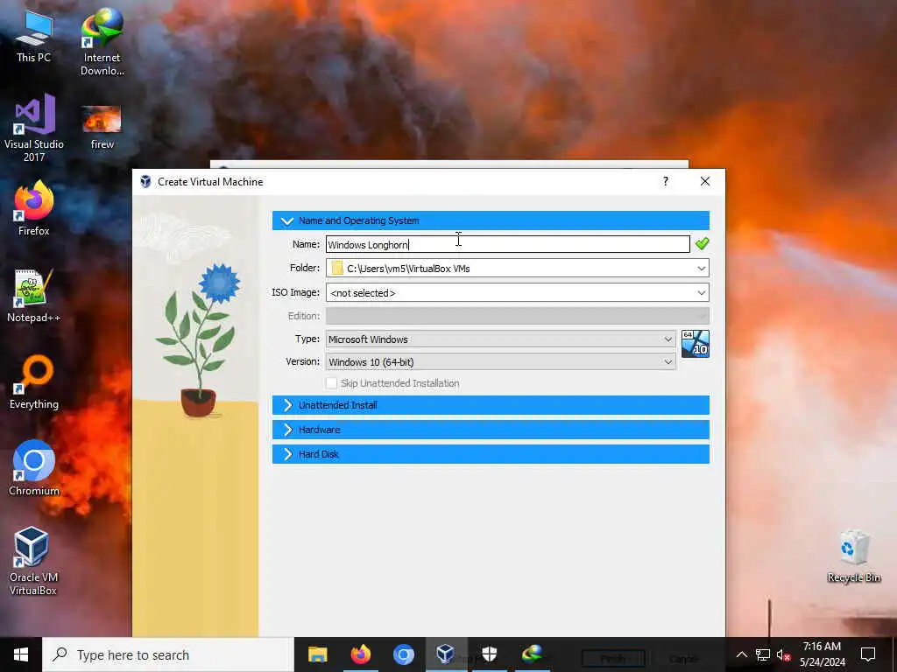
Task: Open the Folder path dropdown
Action: pyautogui.click(x=702, y=268)
